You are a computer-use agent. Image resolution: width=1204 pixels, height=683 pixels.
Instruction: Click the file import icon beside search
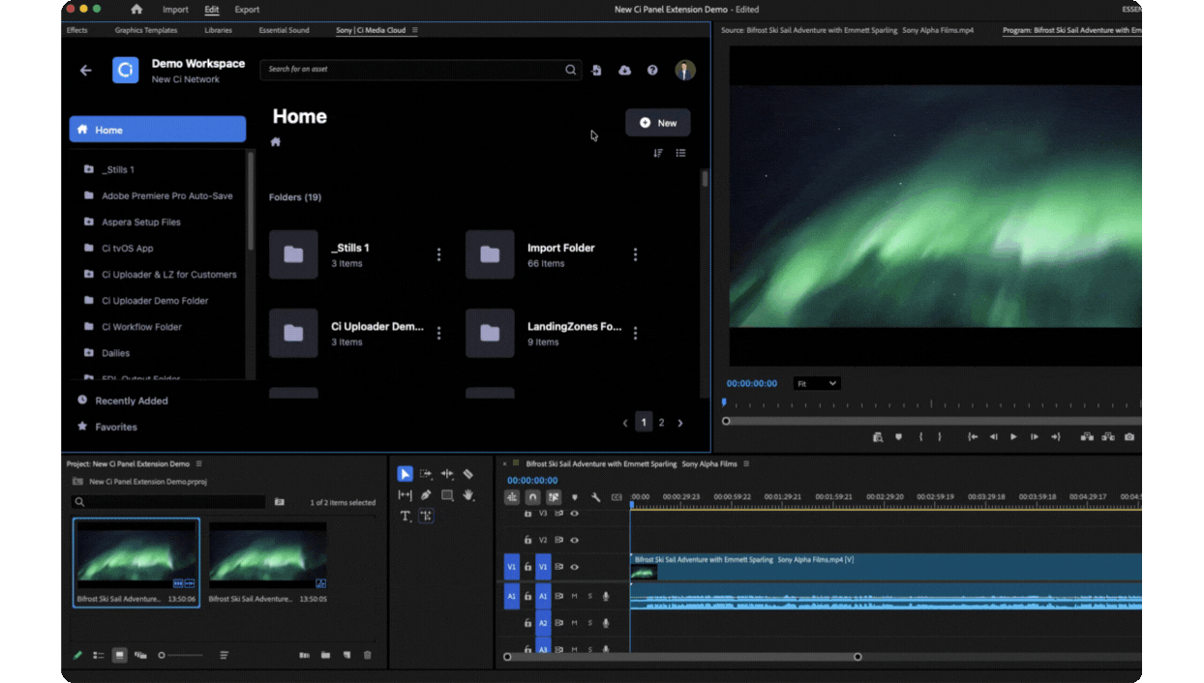597,71
